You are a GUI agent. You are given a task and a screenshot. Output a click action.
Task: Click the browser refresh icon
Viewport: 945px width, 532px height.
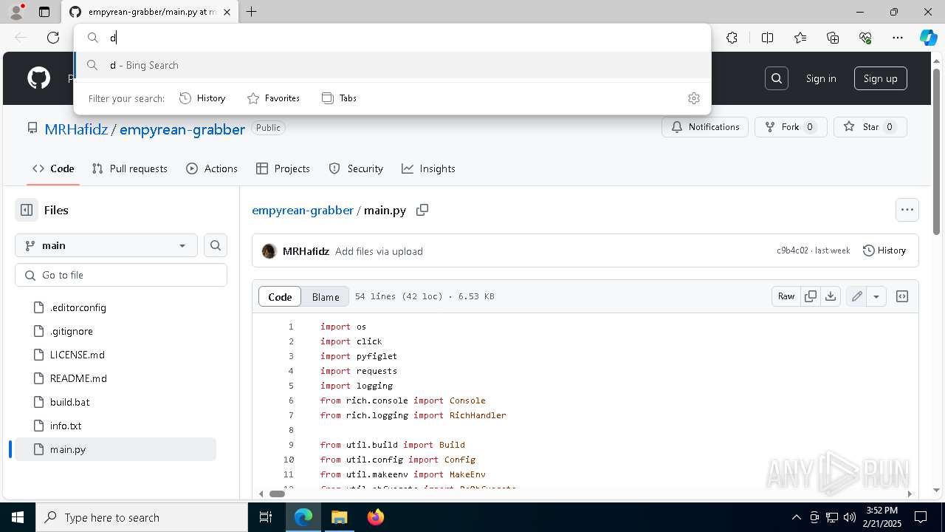(x=53, y=38)
